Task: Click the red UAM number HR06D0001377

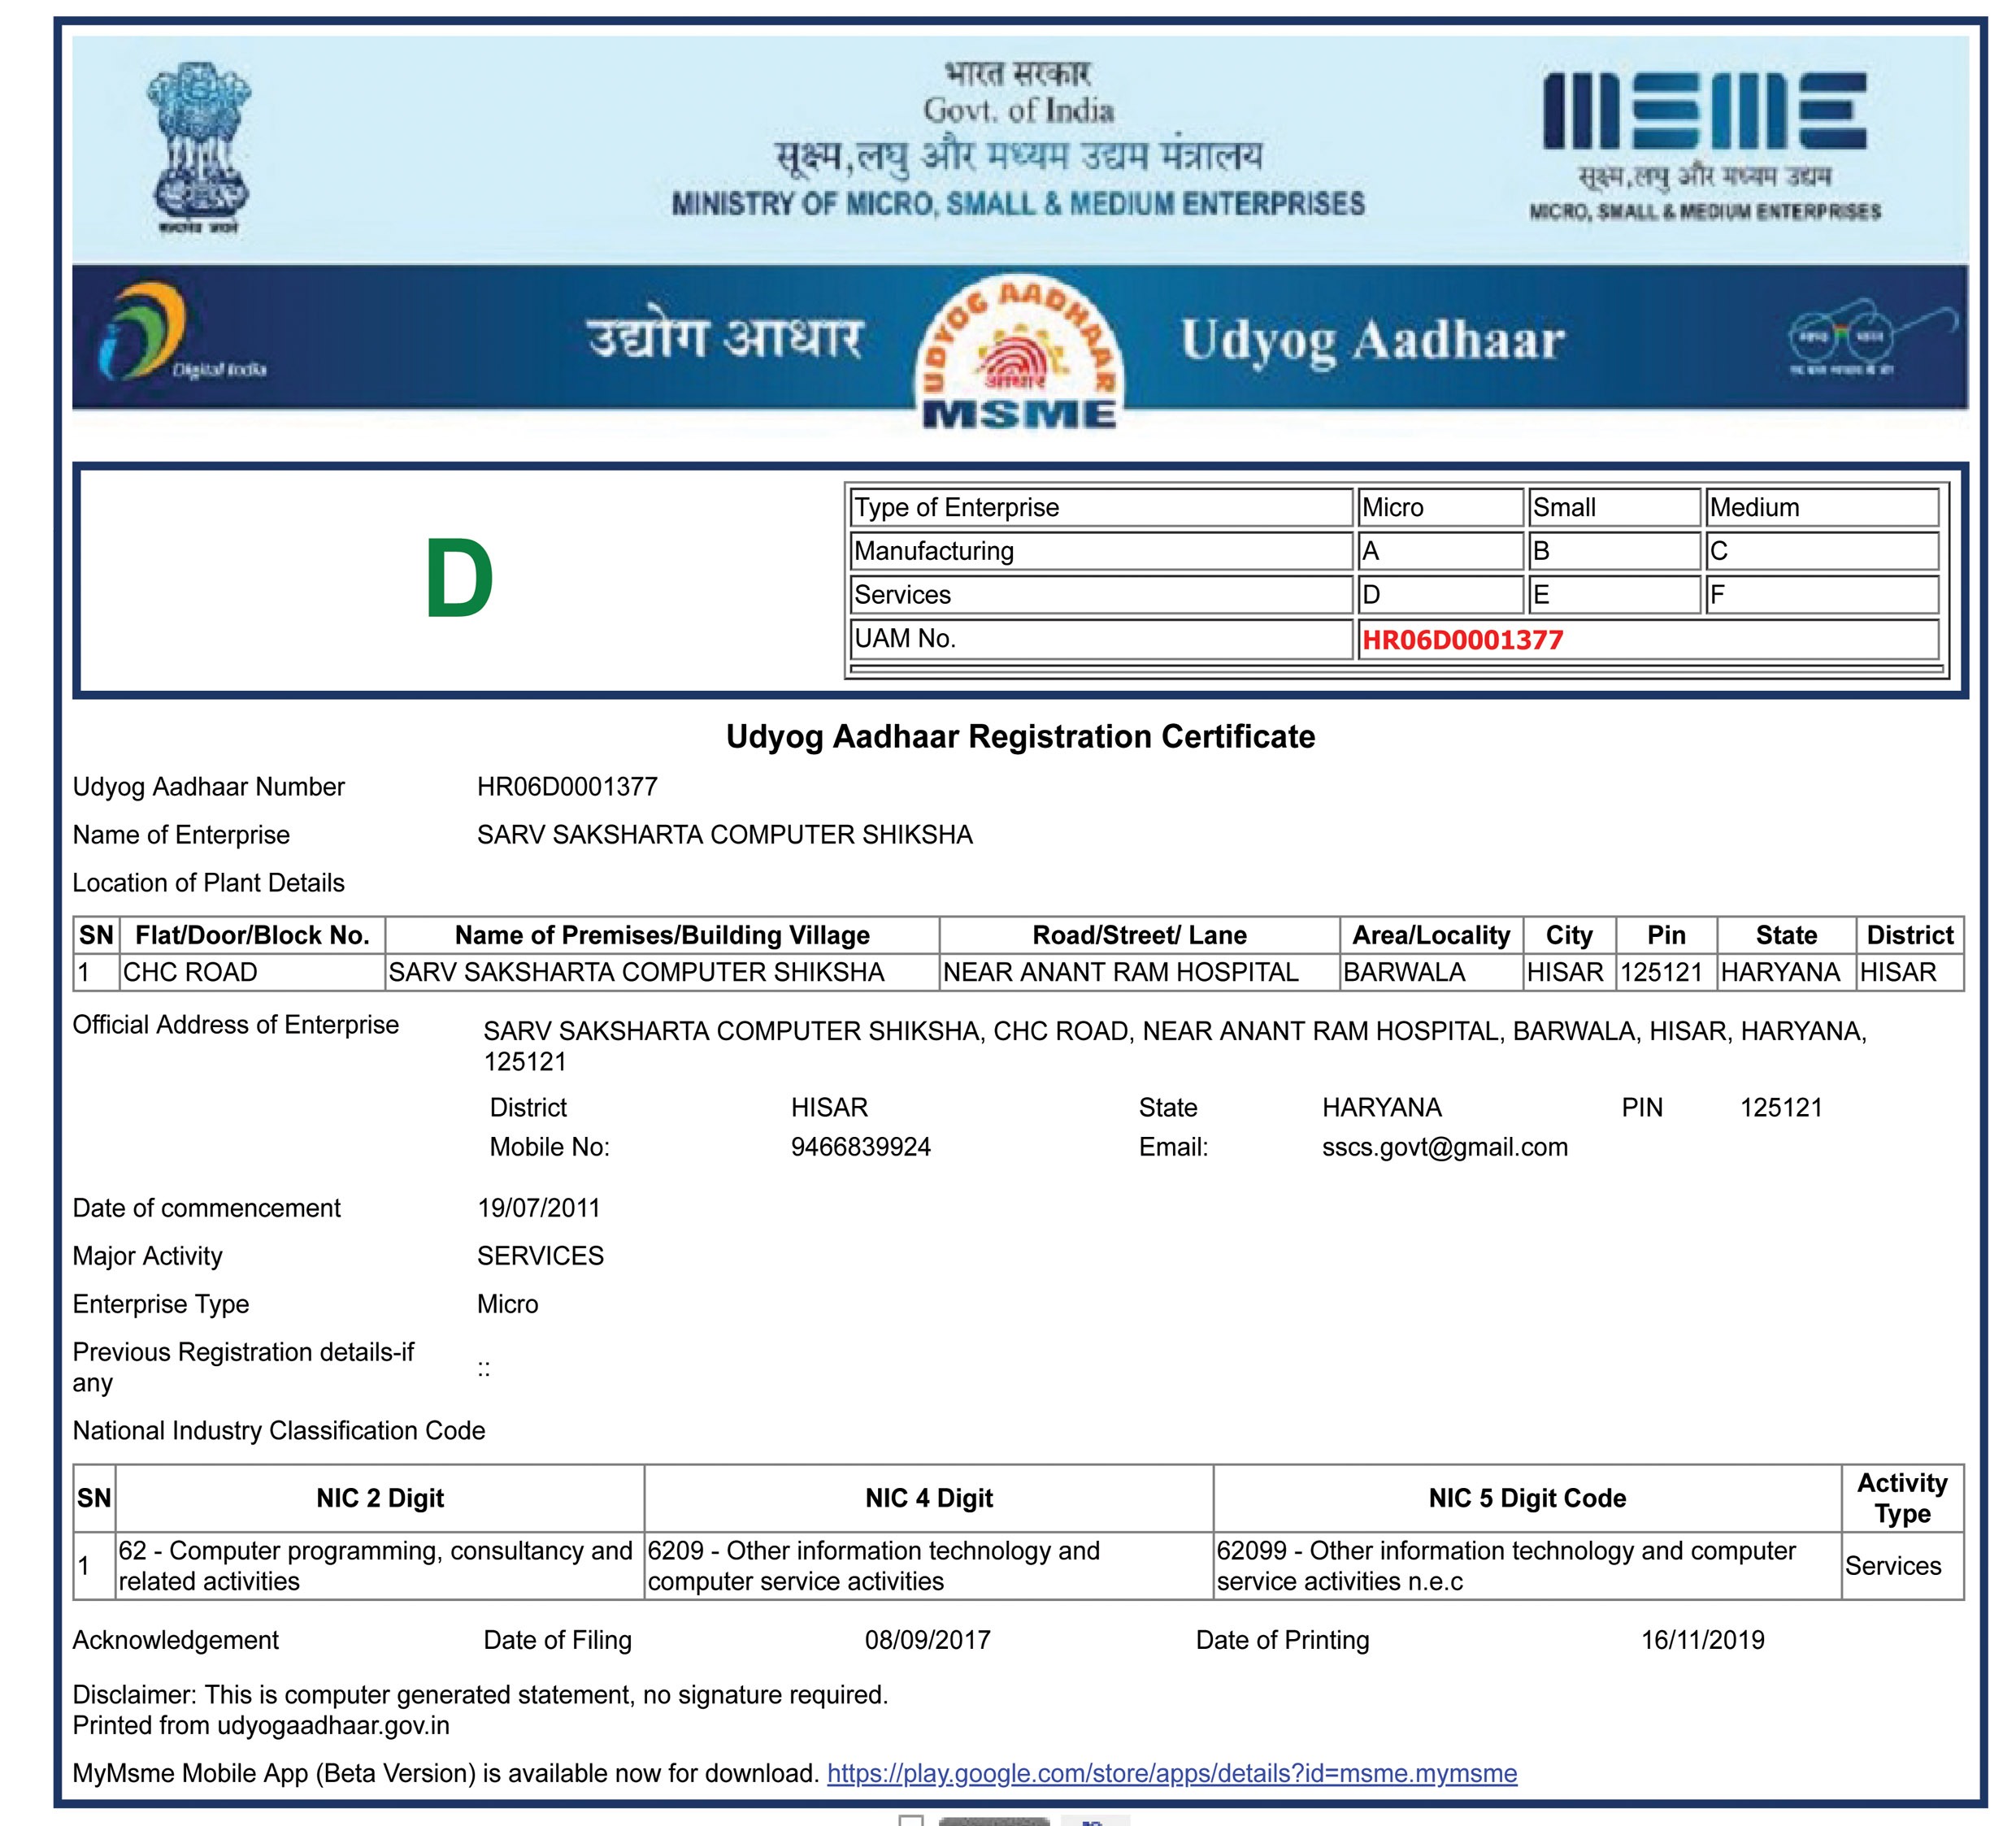Action: pyautogui.click(x=1462, y=640)
